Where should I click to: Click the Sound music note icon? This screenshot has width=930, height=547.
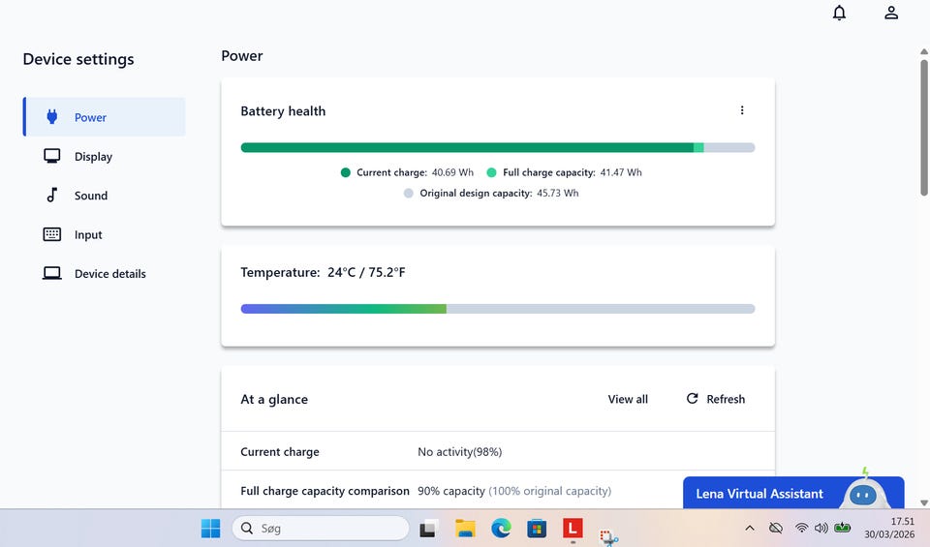pyautogui.click(x=52, y=195)
